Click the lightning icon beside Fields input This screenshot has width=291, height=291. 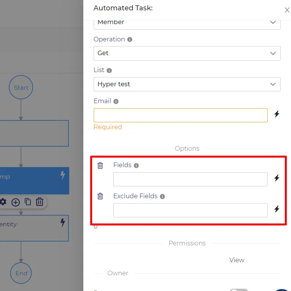[x=277, y=178]
